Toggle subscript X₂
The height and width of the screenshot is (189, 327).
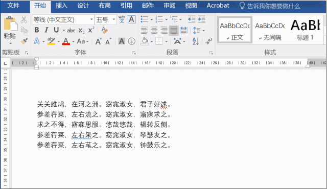[x=82, y=31]
